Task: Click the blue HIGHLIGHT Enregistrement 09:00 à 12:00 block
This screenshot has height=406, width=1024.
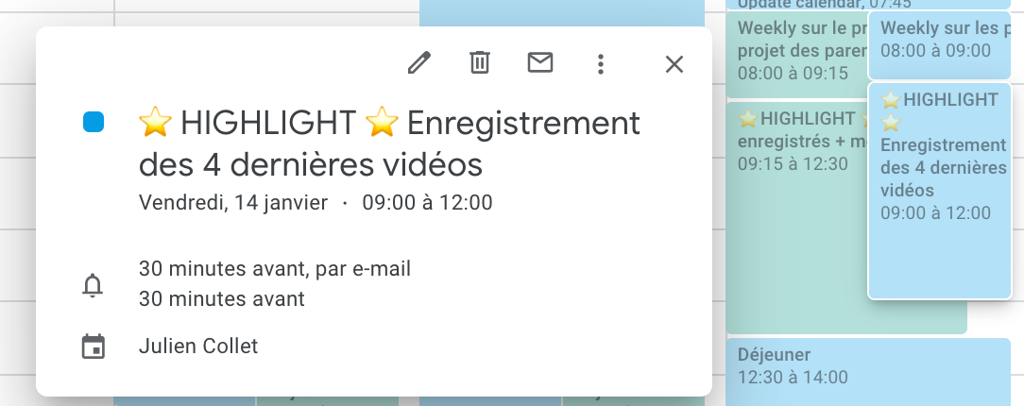Action: pos(939,191)
